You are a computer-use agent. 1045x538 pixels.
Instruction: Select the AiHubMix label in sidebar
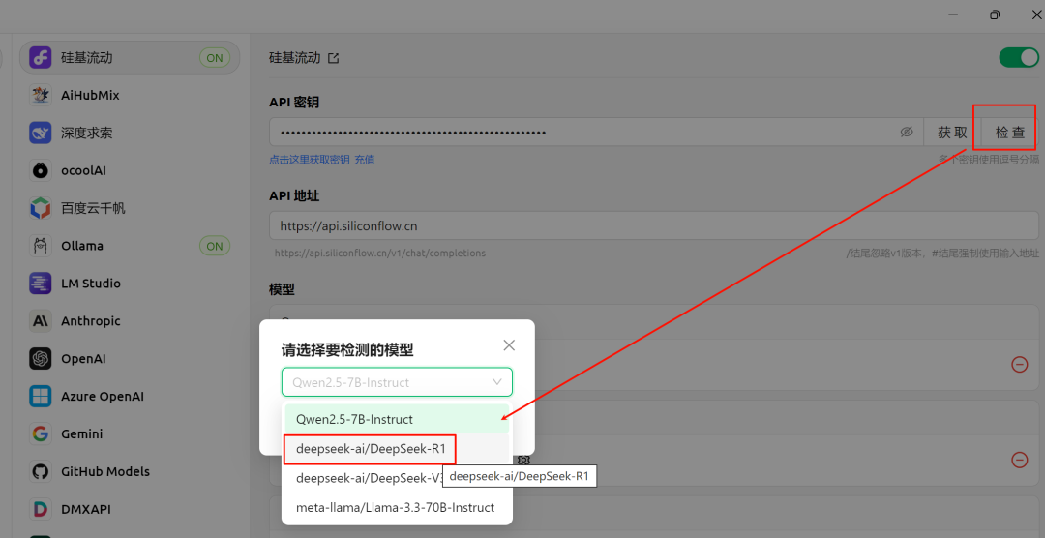[x=90, y=96]
